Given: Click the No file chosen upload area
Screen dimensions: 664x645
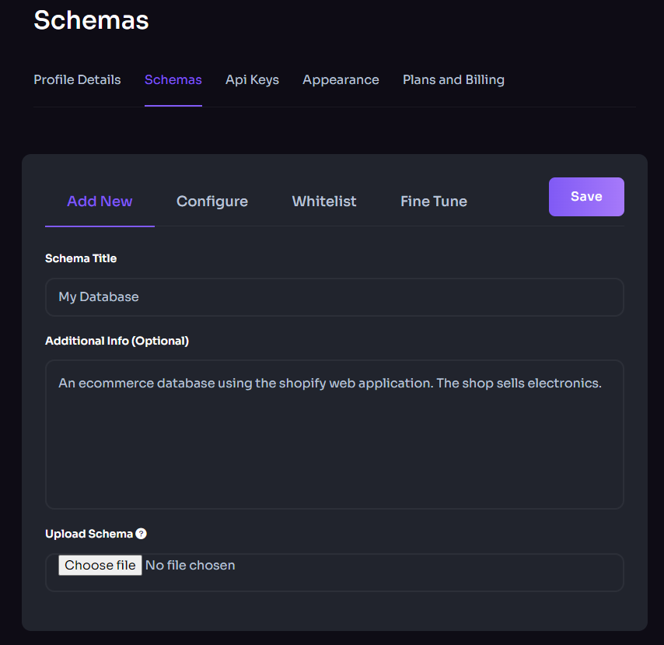Looking at the screenshot, I should tap(190, 565).
